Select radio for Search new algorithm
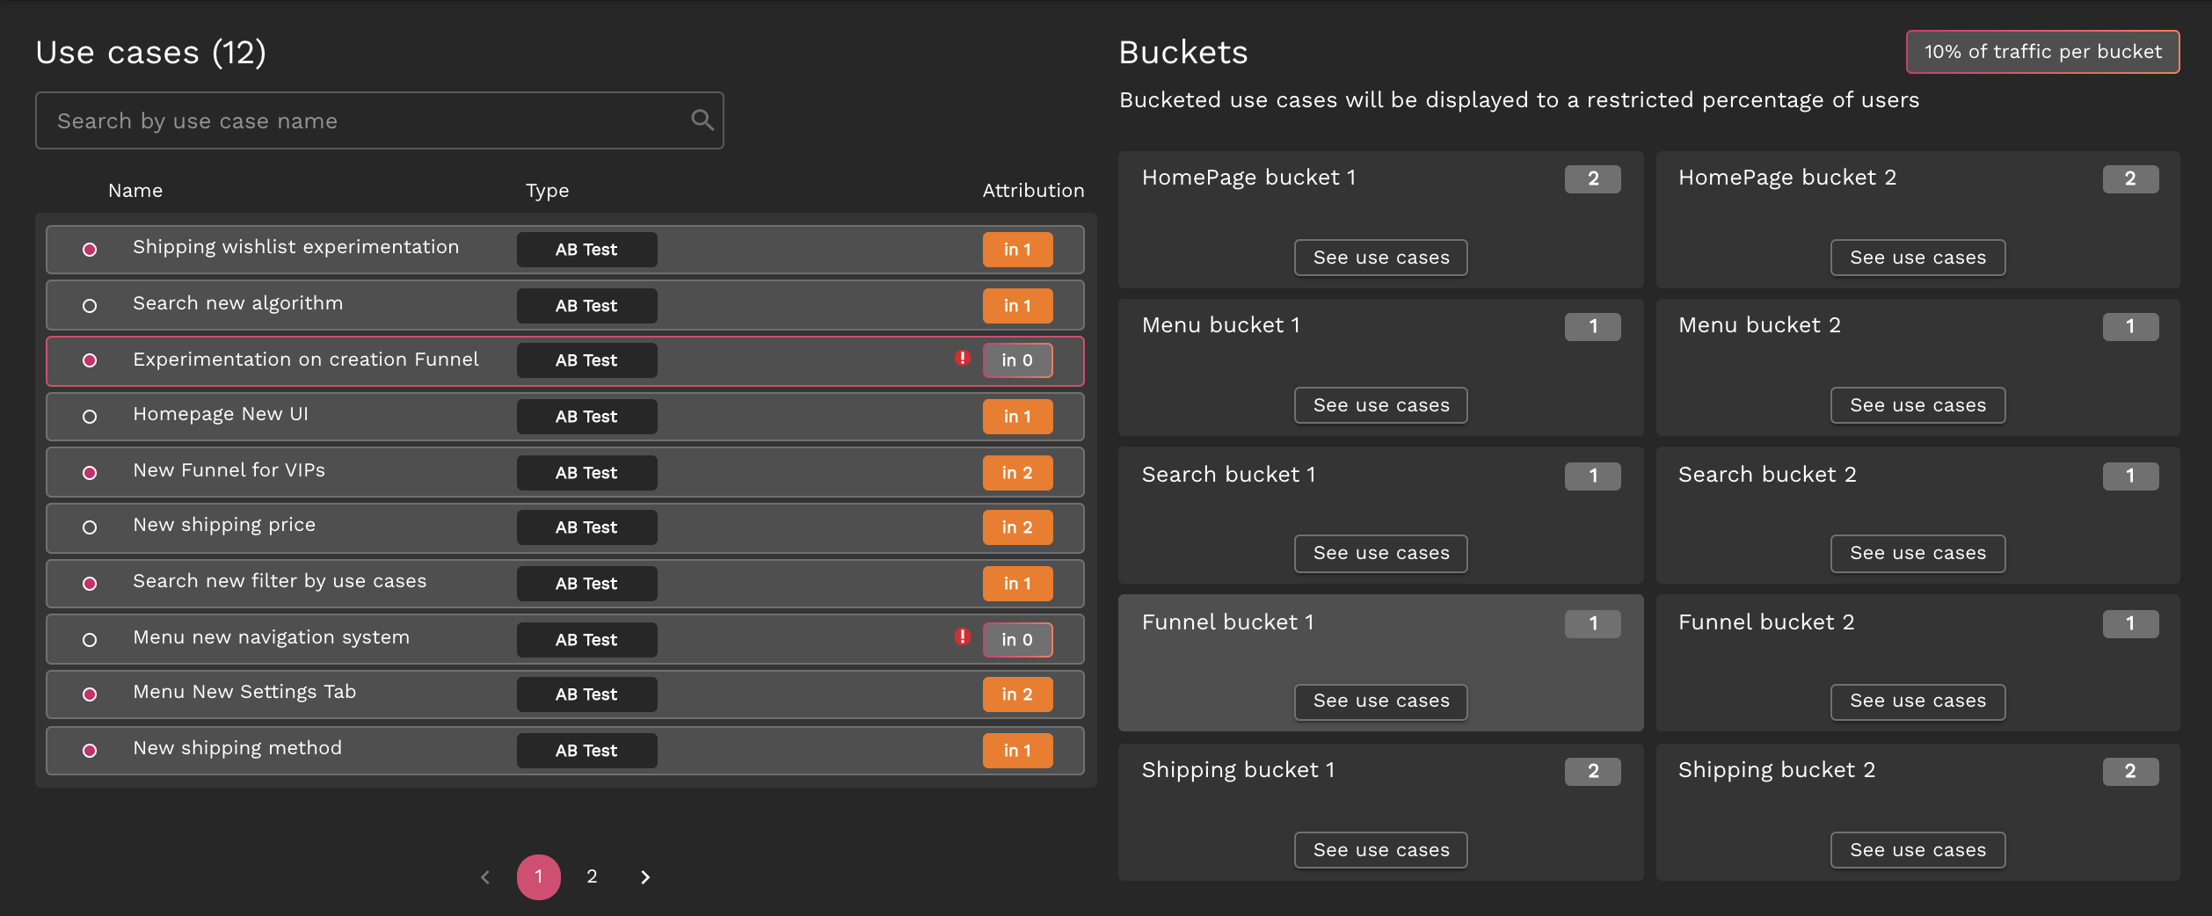2212x916 pixels. (x=90, y=306)
